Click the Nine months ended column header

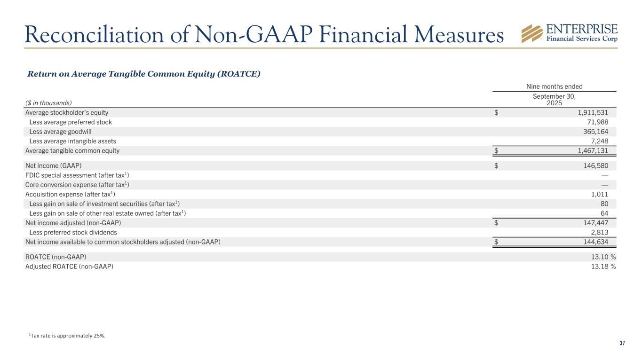point(555,86)
